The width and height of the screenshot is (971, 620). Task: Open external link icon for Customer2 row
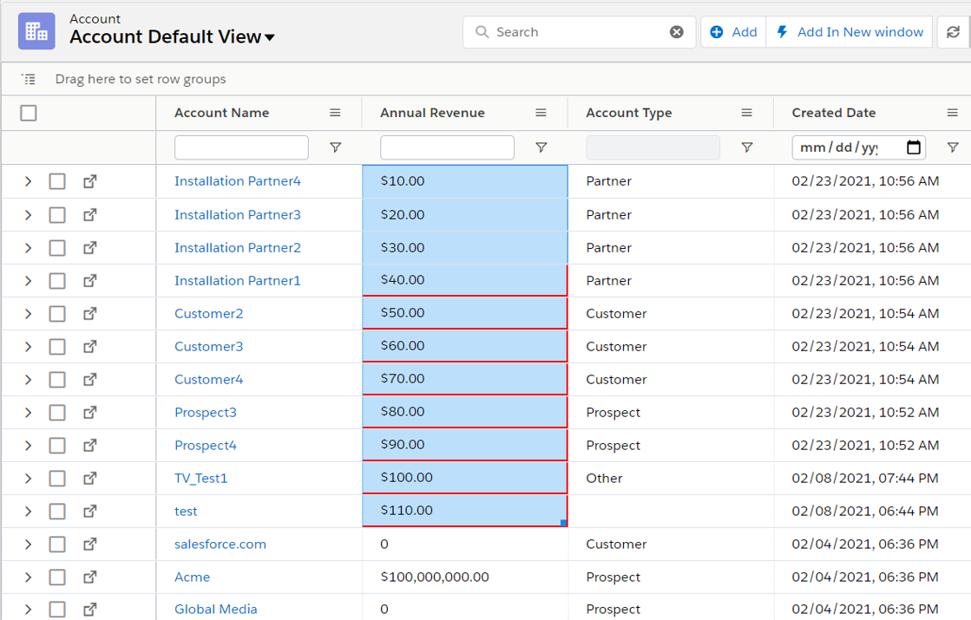90,314
